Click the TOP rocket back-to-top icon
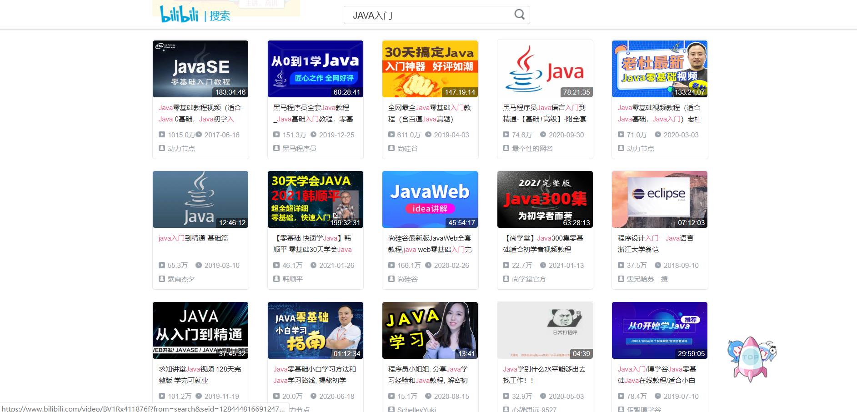Viewport: 857px width, 412px height. [752, 359]
